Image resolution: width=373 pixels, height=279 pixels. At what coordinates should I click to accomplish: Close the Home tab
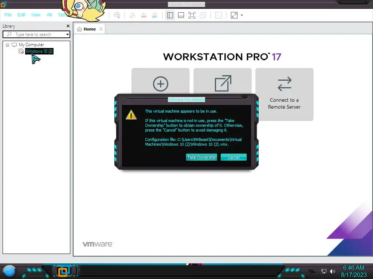click(101, 29)
